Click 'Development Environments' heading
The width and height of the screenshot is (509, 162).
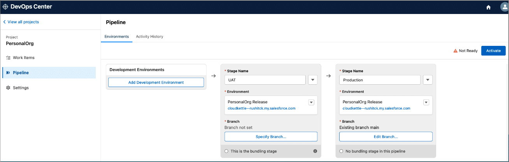(137, 70)
